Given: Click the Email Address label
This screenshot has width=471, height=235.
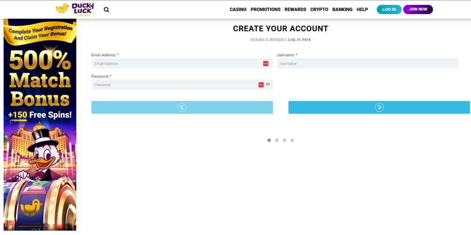Looking at the screenshot, I should coord(105,55).
